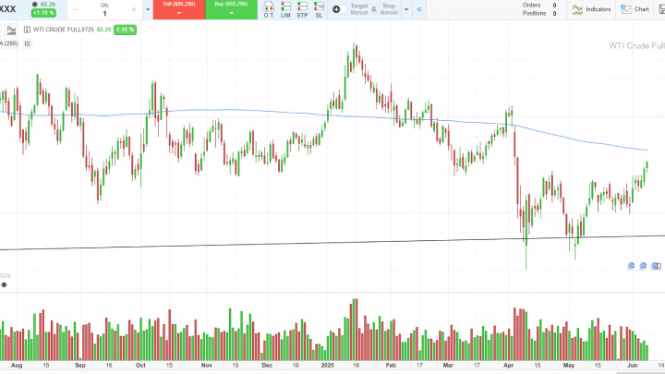665x374 pixels.
Task: Select the LIM limit order icon
Action: click(285, 10)
